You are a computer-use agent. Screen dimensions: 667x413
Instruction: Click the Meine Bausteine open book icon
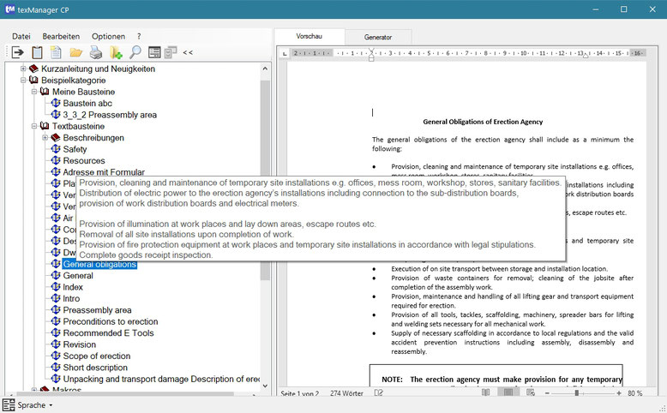point(45,92)
